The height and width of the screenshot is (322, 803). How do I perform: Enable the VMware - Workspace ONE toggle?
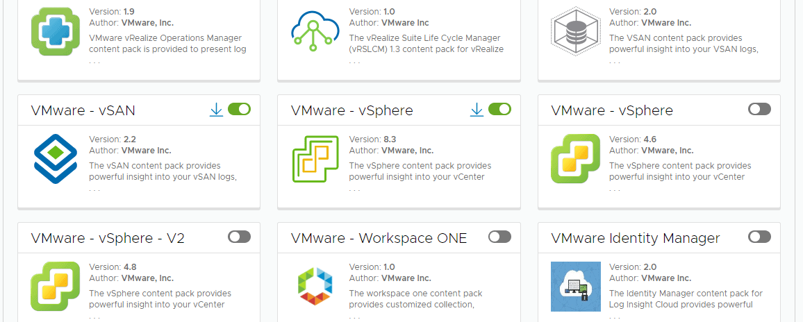[500, 237]
